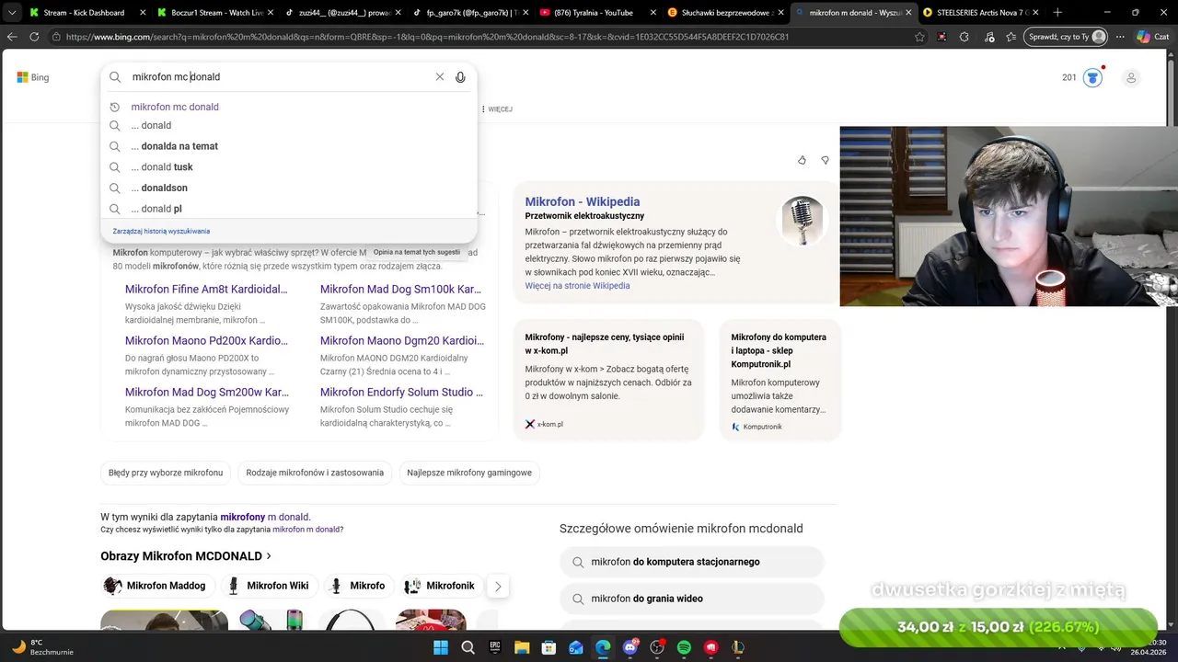1178x662 pixels.
Task: Click 'Błędy przy wyborze mikrofonu' chip
Action: point(166,473)
